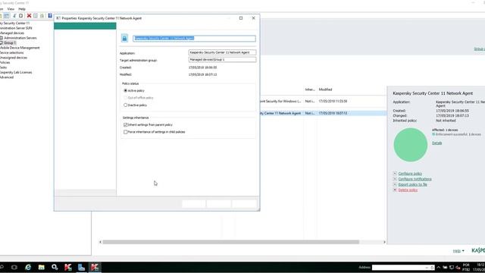Click the Modified column header
This screenshot has width=485, height=273.
[325, 89]
